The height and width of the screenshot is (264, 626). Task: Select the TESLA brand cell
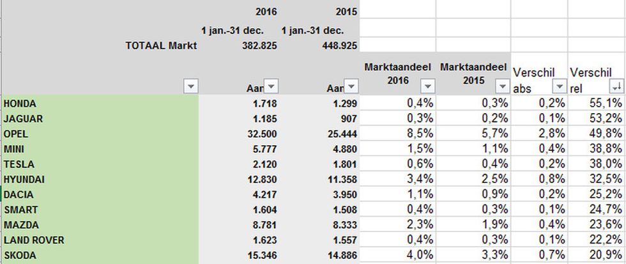click(100, 164)
